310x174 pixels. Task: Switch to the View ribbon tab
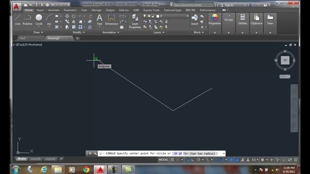84,10
